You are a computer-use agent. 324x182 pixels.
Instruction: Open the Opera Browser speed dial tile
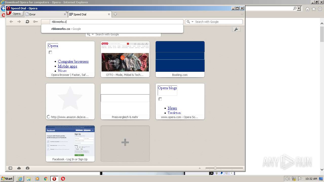coord(70,59)
